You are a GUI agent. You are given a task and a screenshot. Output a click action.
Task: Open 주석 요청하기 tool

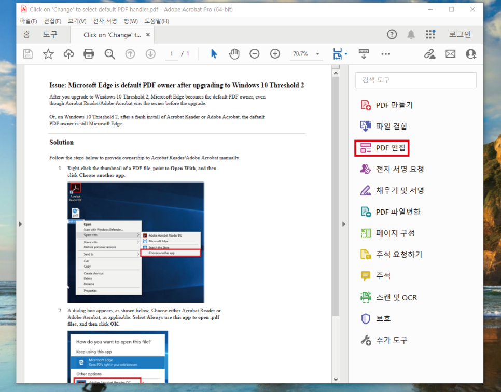[392, 254]
